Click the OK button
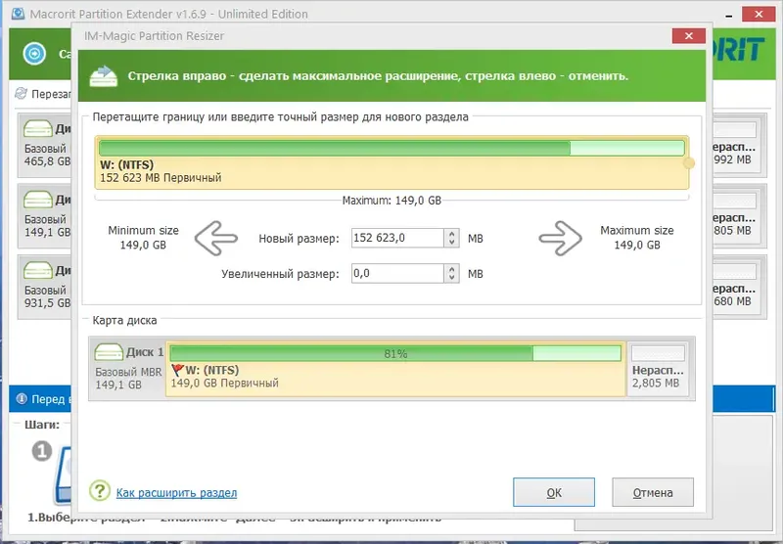783x544 pixels. pos(554,492)
